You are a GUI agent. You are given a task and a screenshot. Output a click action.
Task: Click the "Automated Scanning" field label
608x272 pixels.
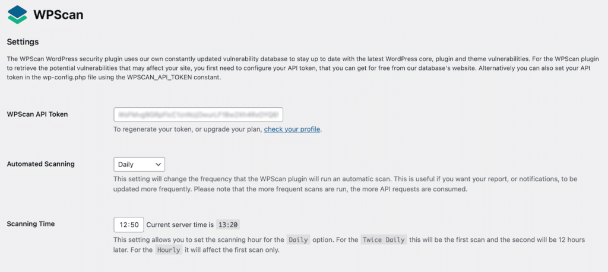tap(40, 164)
